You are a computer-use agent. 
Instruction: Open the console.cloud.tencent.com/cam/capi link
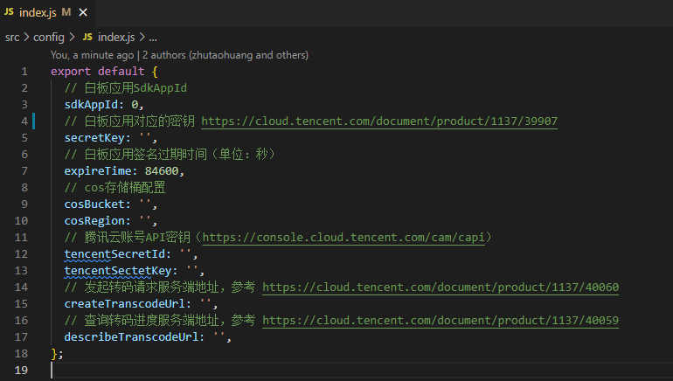point(343,238)
